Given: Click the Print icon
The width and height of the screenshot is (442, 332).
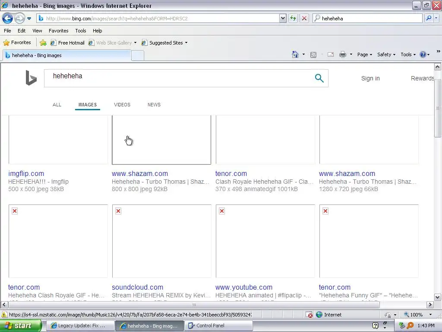Looking at the screenshot, I should [342, 54].
